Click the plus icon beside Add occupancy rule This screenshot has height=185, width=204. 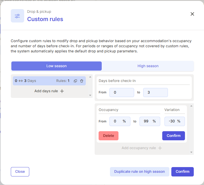[x=160, y=148]
